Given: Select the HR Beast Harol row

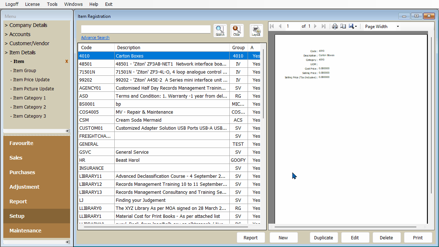Looking at the screenshot, I should (170, 160).
